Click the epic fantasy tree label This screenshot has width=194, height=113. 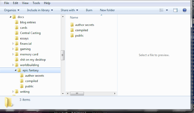click(x=31, y=70)
